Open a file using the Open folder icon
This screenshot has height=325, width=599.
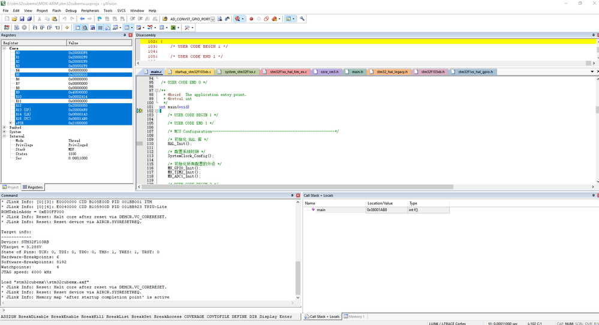click(x=14, y=19)
